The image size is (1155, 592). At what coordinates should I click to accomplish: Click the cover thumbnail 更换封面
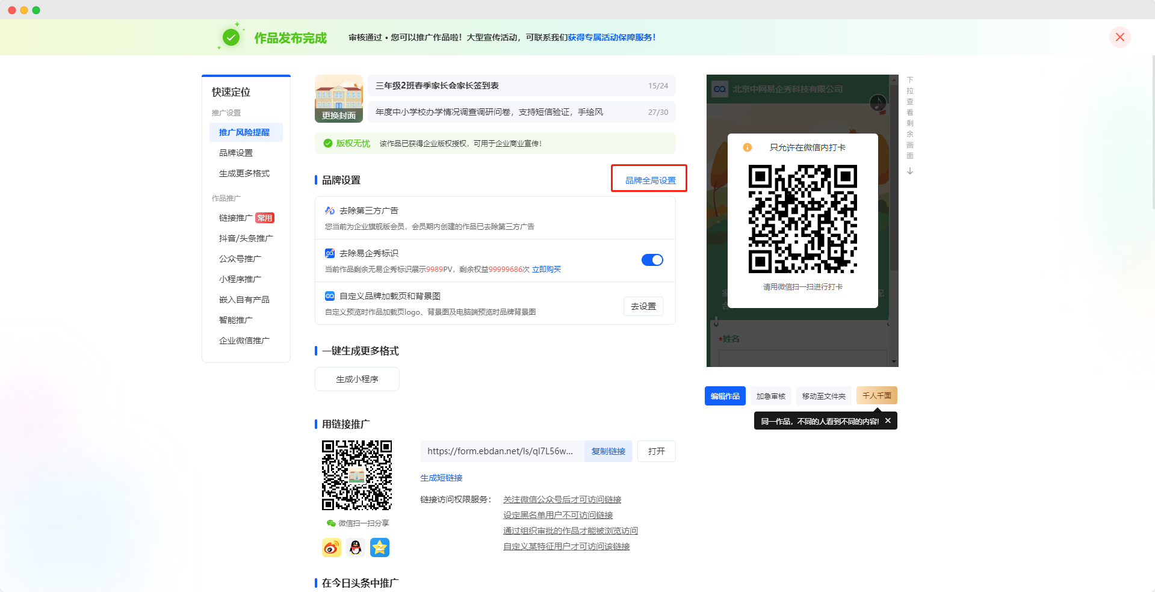(339, 99)
